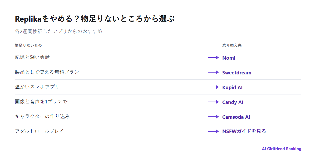The width and height of the screenshot is (316, 162).
Task: Click the 物足りないもの column header
Action: click(28, 45)
